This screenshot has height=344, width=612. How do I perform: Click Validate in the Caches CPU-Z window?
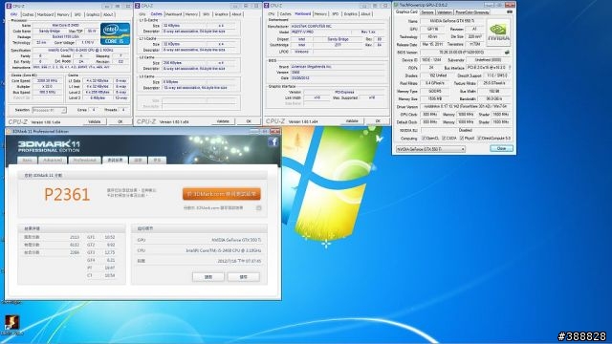click(223, 121)
